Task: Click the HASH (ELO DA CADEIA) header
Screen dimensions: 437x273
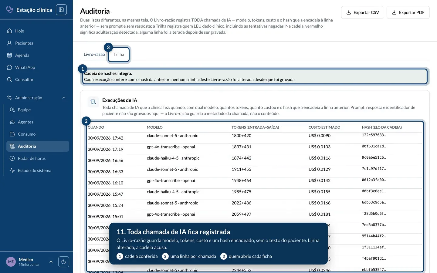Action: (x=382, y=127)
